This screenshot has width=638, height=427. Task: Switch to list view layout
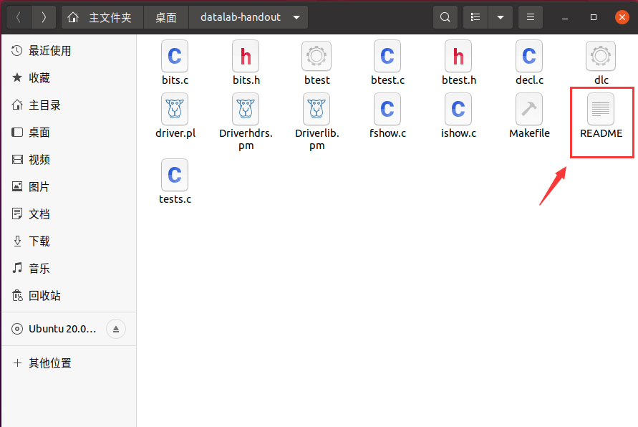(475, 16)
